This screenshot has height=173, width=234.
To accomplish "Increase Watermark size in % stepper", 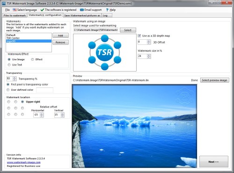I will [149, 55].
